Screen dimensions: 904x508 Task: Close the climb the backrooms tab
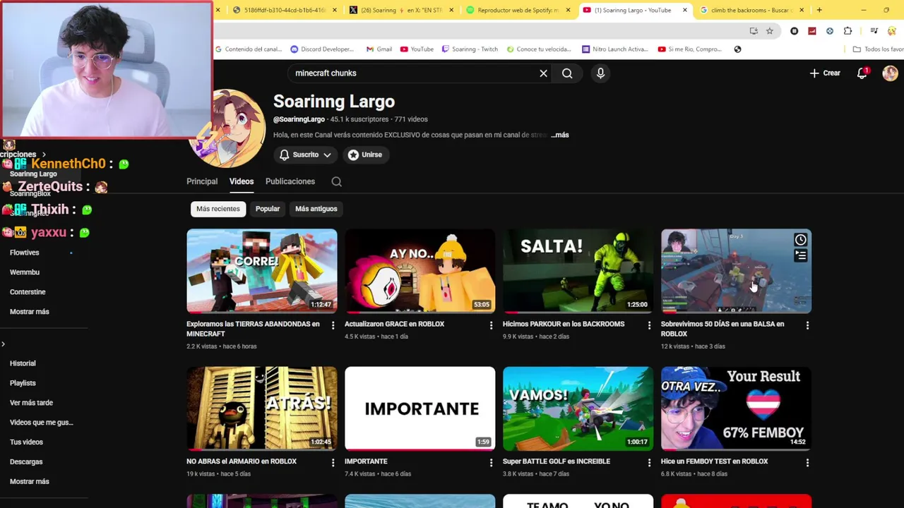[x=802, y=10]
